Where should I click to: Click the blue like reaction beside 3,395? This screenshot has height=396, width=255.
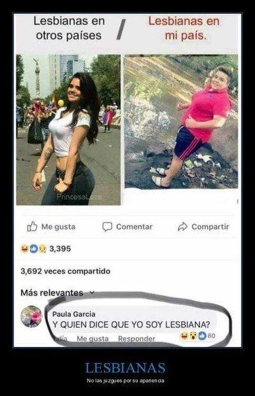pyautogui.click(x=34, y=249)
